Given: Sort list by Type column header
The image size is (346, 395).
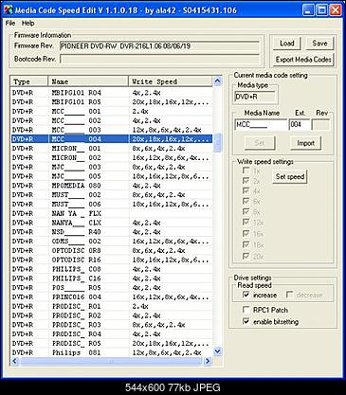Looking at the screenshot, I should tap(29, 81).
